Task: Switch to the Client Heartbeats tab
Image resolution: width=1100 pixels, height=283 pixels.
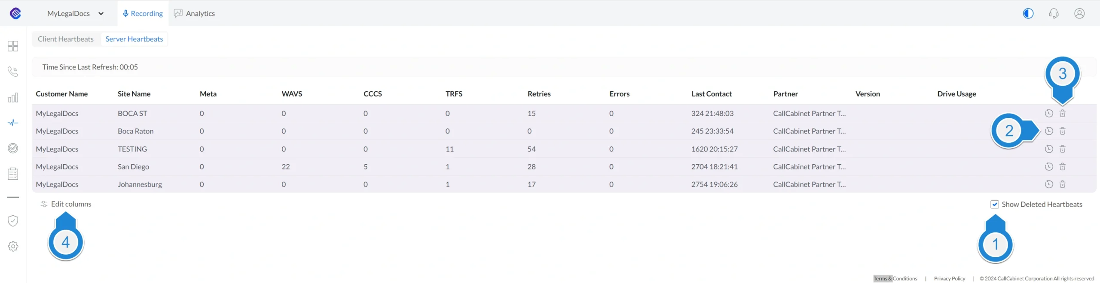Action: tap(66, 39)
